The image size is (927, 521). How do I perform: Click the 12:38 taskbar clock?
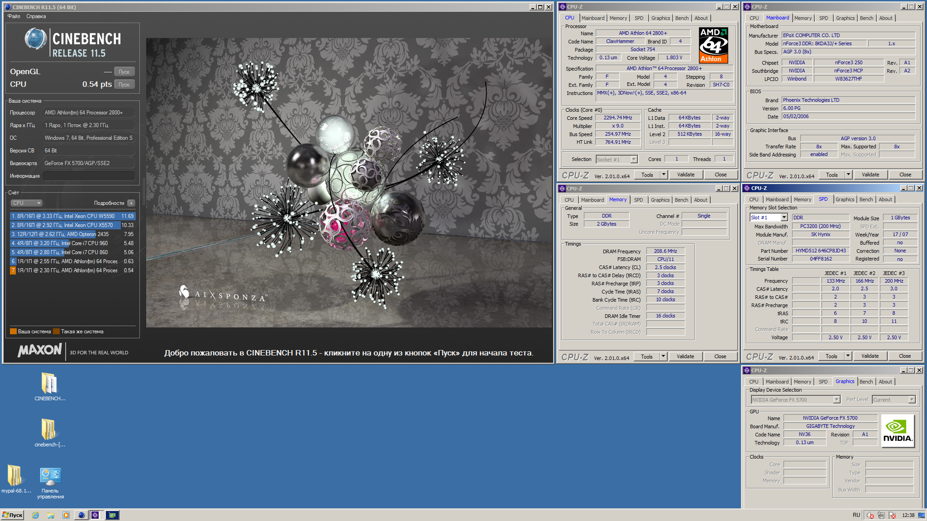pyautogui.click(x=908, y=515)
